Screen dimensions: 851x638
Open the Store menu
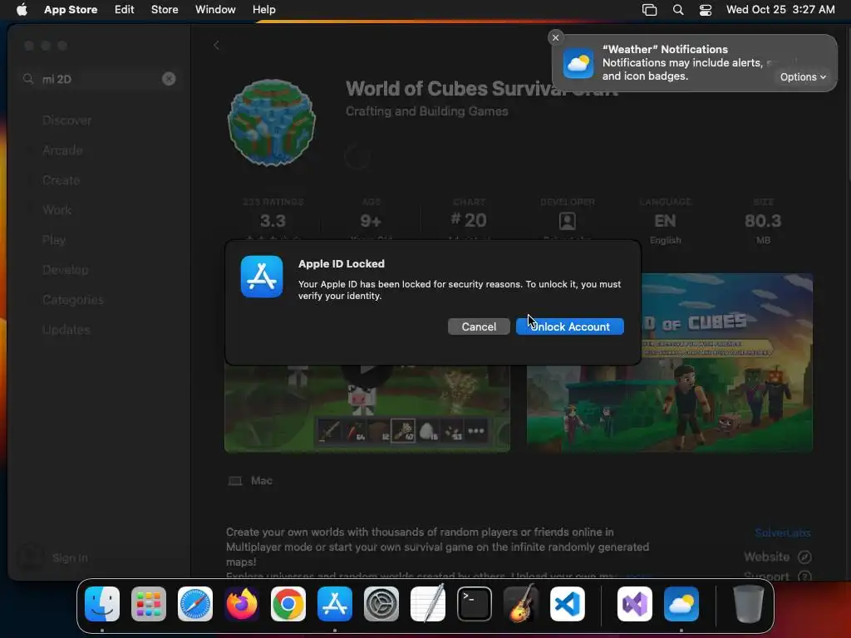tap(165, 10)
